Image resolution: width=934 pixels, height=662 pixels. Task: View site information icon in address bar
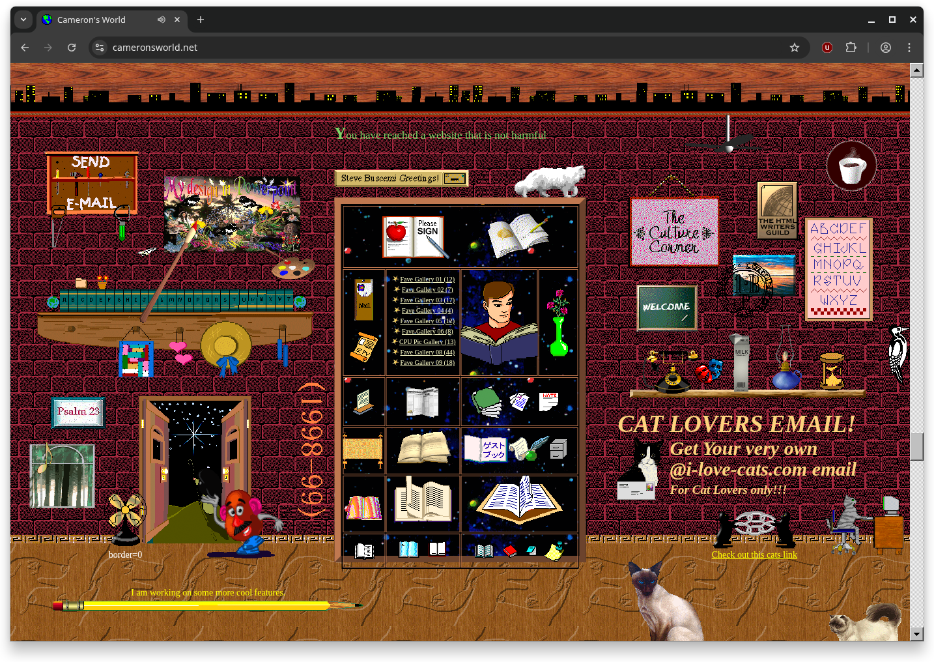coord(100,48)
